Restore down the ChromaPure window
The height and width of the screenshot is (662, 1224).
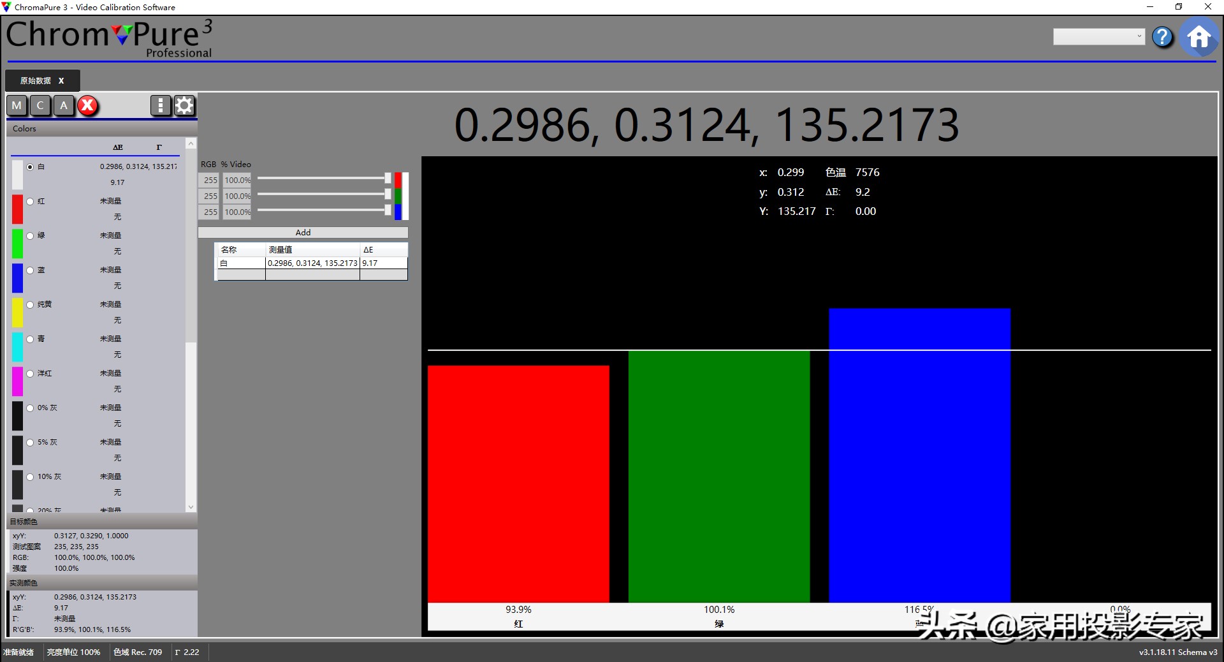(1179, 7)
